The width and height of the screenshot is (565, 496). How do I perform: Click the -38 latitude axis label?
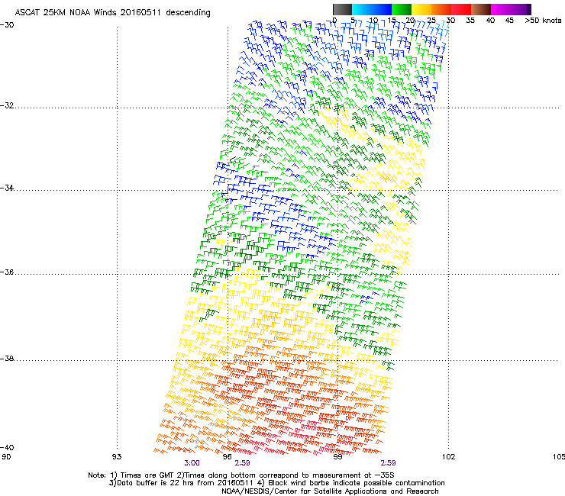pos(7,359)
